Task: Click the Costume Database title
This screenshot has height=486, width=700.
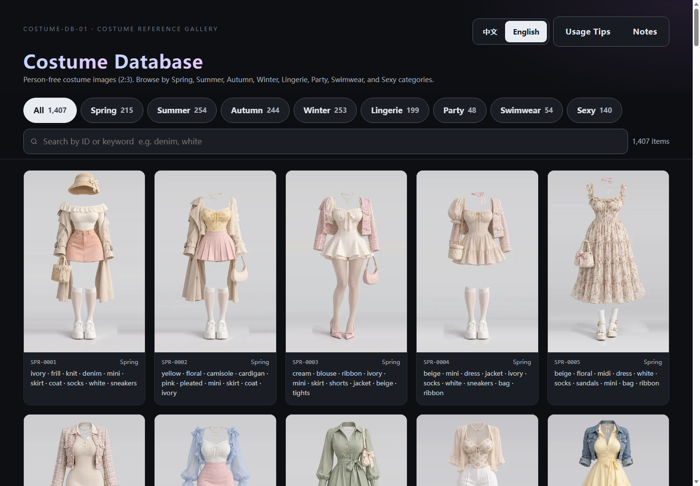Action: coord(113,62)
